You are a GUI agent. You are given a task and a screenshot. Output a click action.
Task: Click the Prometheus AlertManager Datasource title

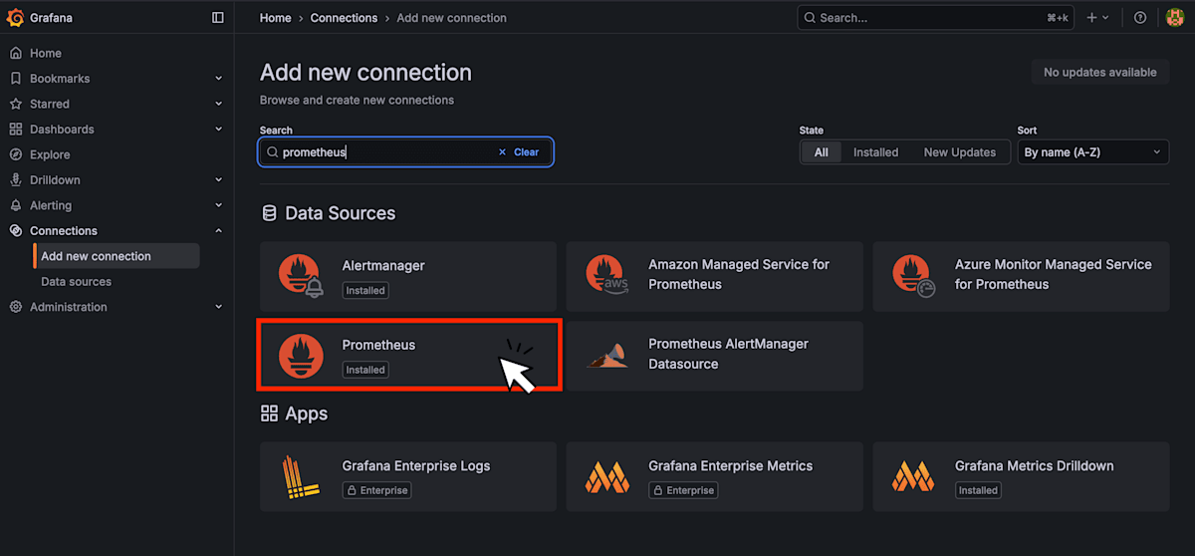729,354
